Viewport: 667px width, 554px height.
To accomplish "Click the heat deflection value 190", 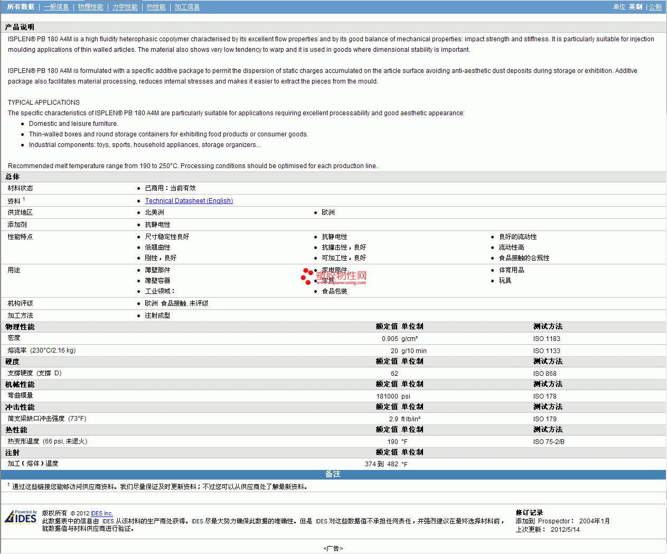I will click(393, 442).
